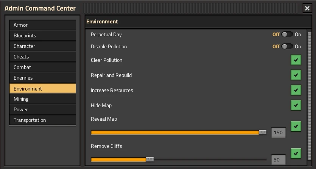Apply Increase Resources via green checkmark

(x=296, y=90)
